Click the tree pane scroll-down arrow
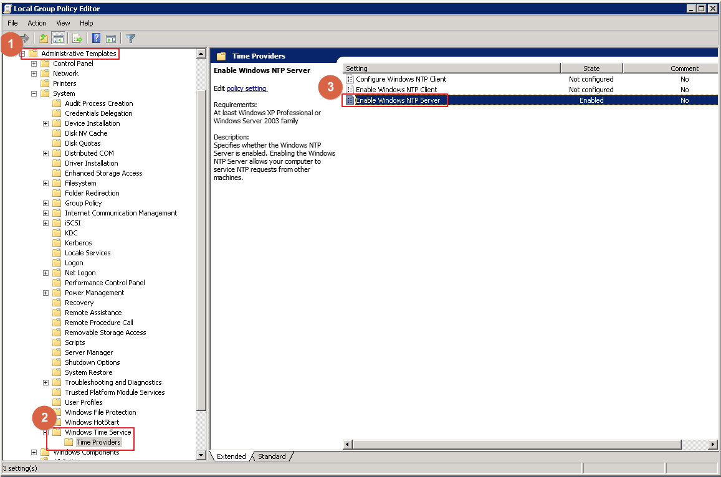The height and width of the screenshot is (477, 721). 201,455
